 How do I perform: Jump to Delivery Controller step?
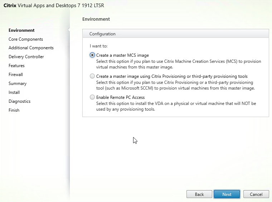[26, 57]
